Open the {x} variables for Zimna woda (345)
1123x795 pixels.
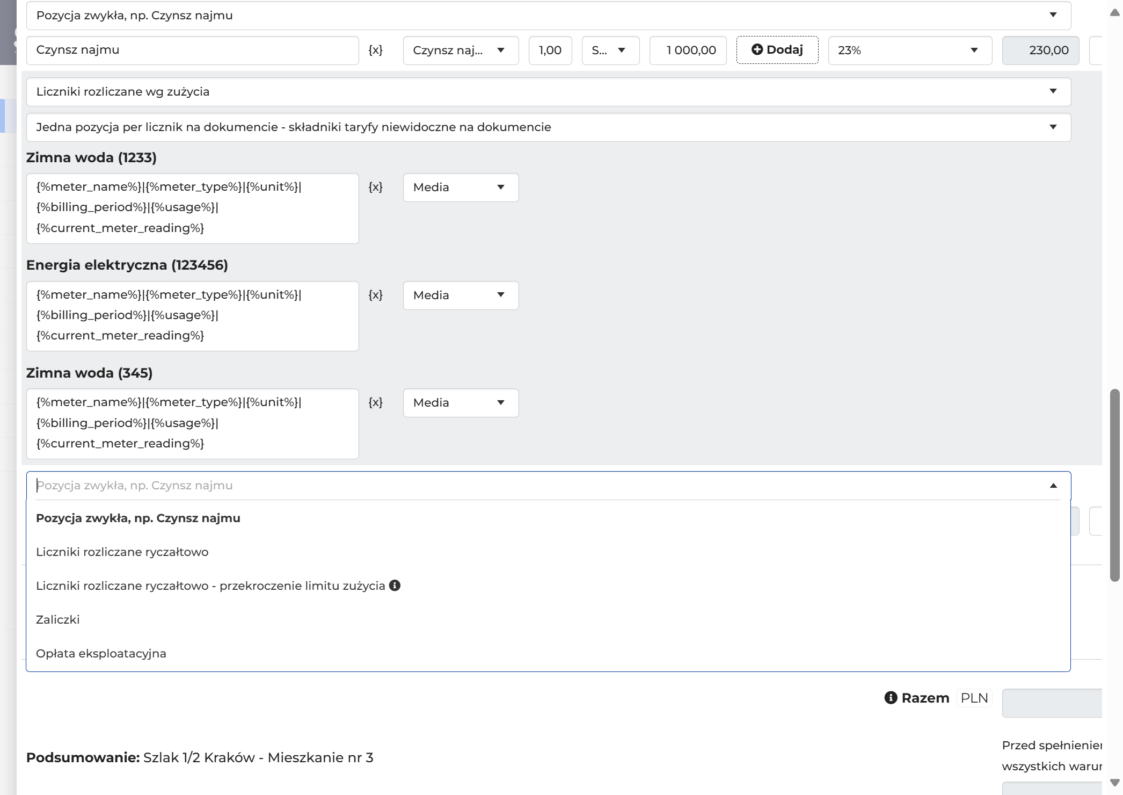pos(375,402)
